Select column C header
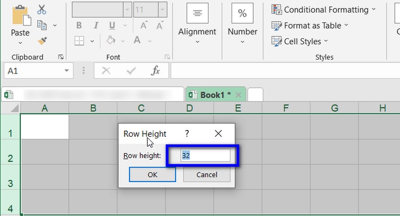Image resolution: width=400 pixels, height=216 pixels. tap(141, 108)
